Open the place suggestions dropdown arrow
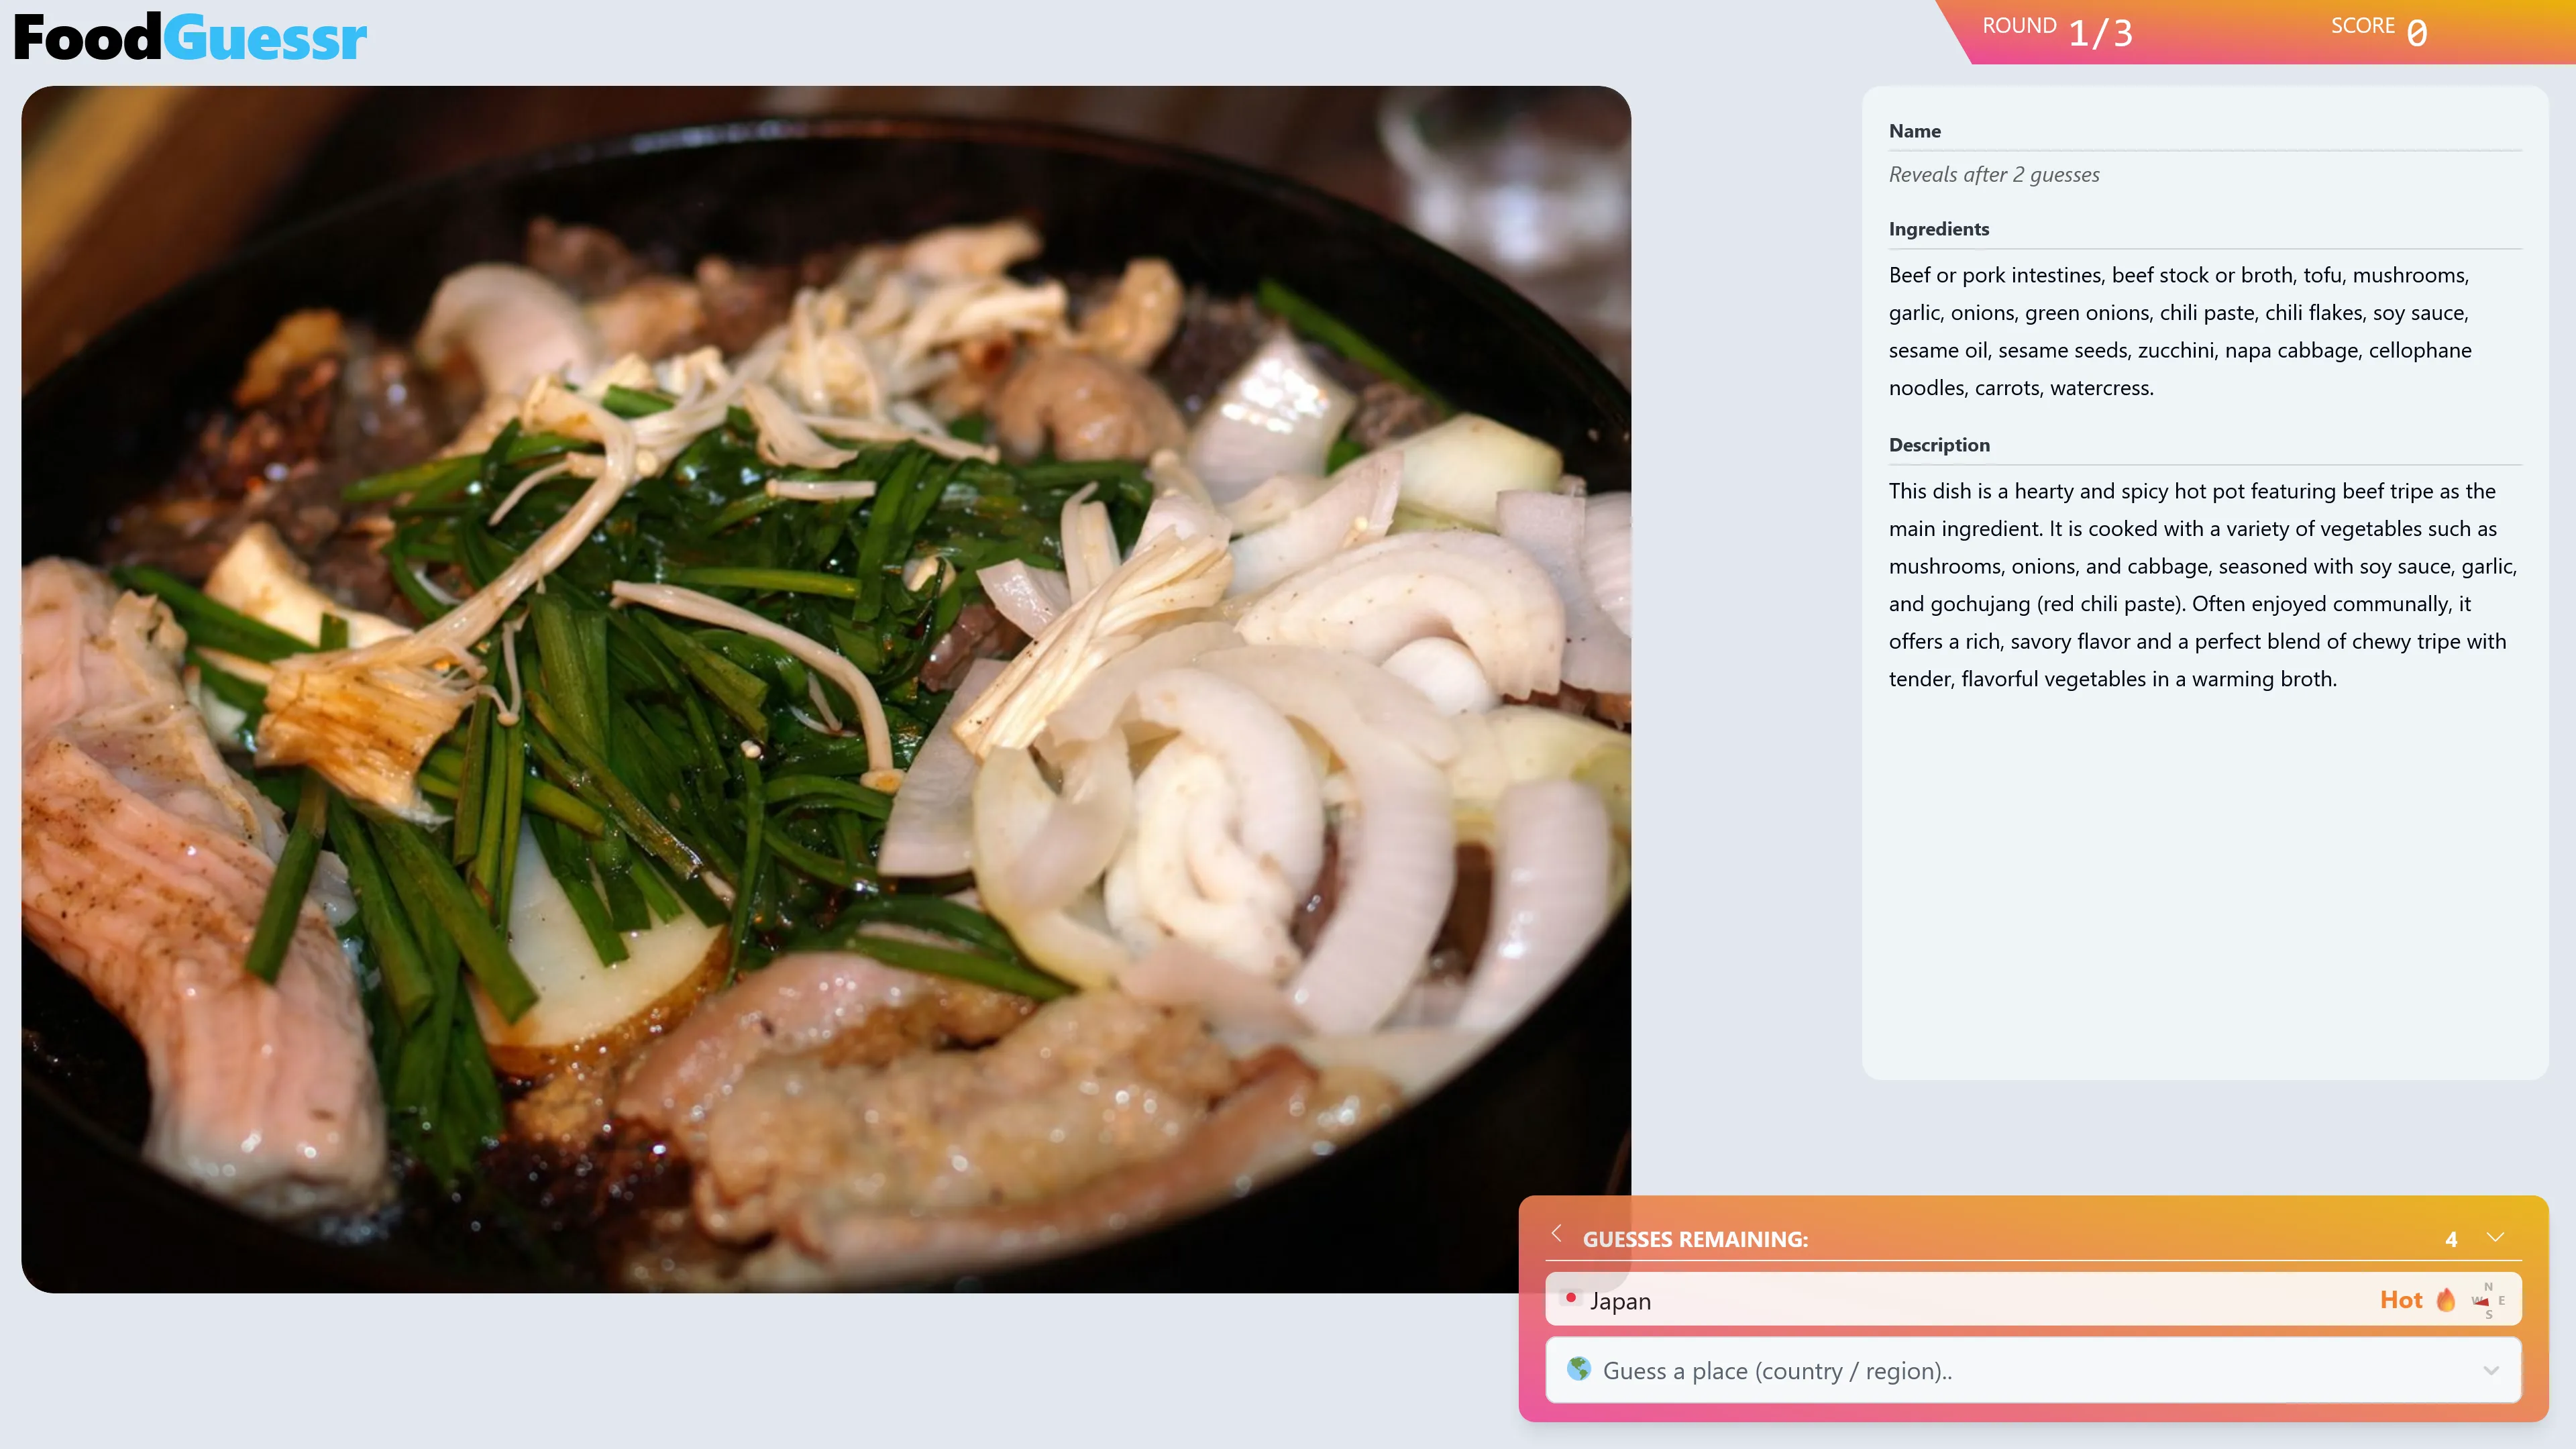 [x=2490, y=1371]
